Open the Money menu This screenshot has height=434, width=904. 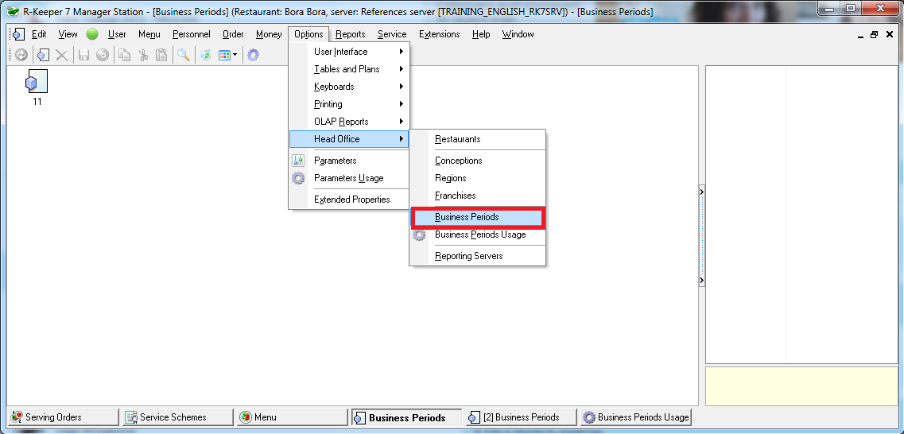(269, 34)
